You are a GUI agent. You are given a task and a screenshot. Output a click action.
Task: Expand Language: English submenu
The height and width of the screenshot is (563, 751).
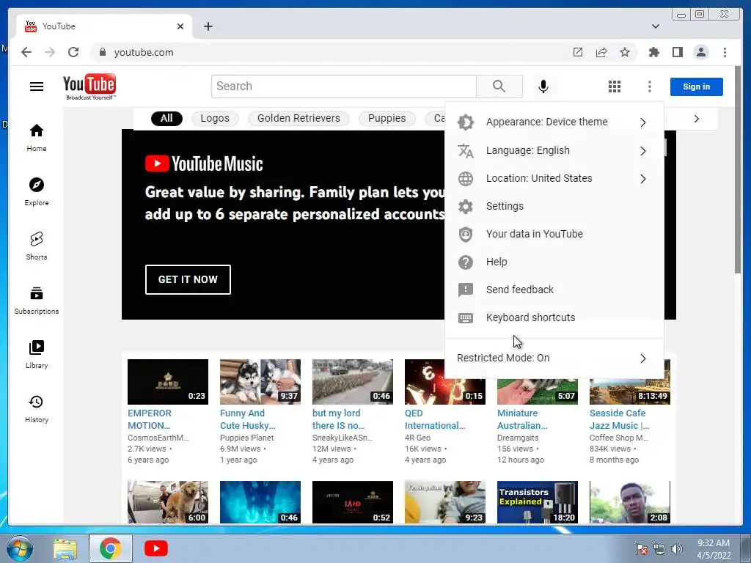coord(554,150)
